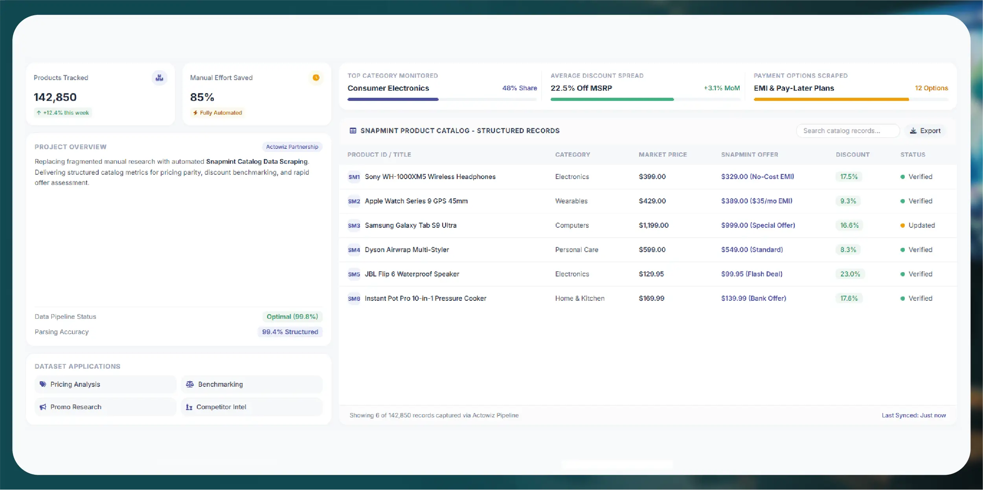The width and height of the screenshot is (983, 490).
Task: Click the up arrow beside +12.4% this week
Action: click(x=39, y=113)
